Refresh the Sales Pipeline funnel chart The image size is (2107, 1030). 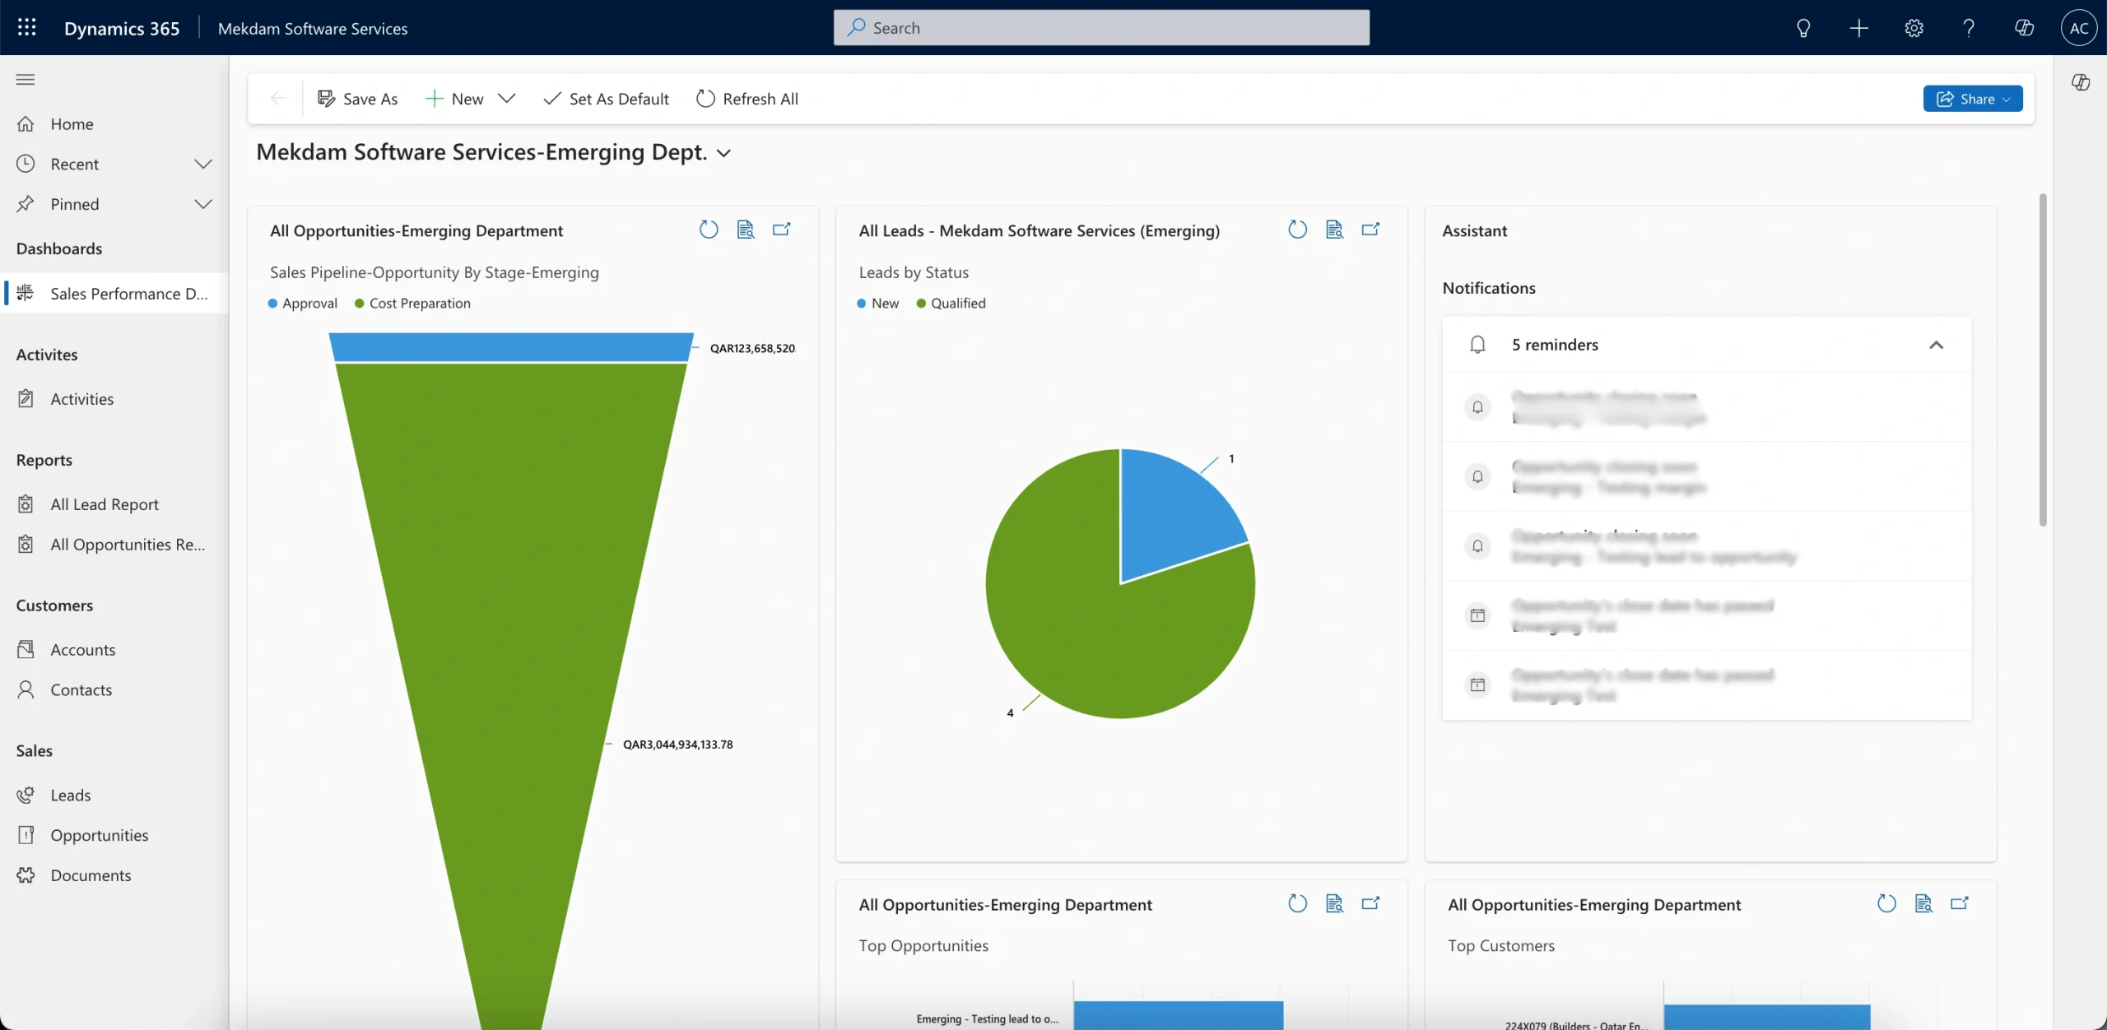click(709, 230)
